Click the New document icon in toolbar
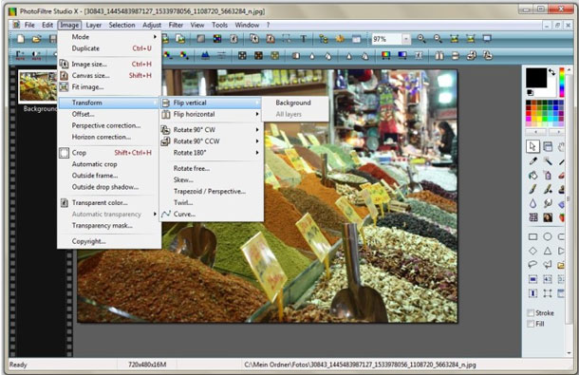Screen dimensions: 579x375 pyautogui.click(x=21, y=39)
